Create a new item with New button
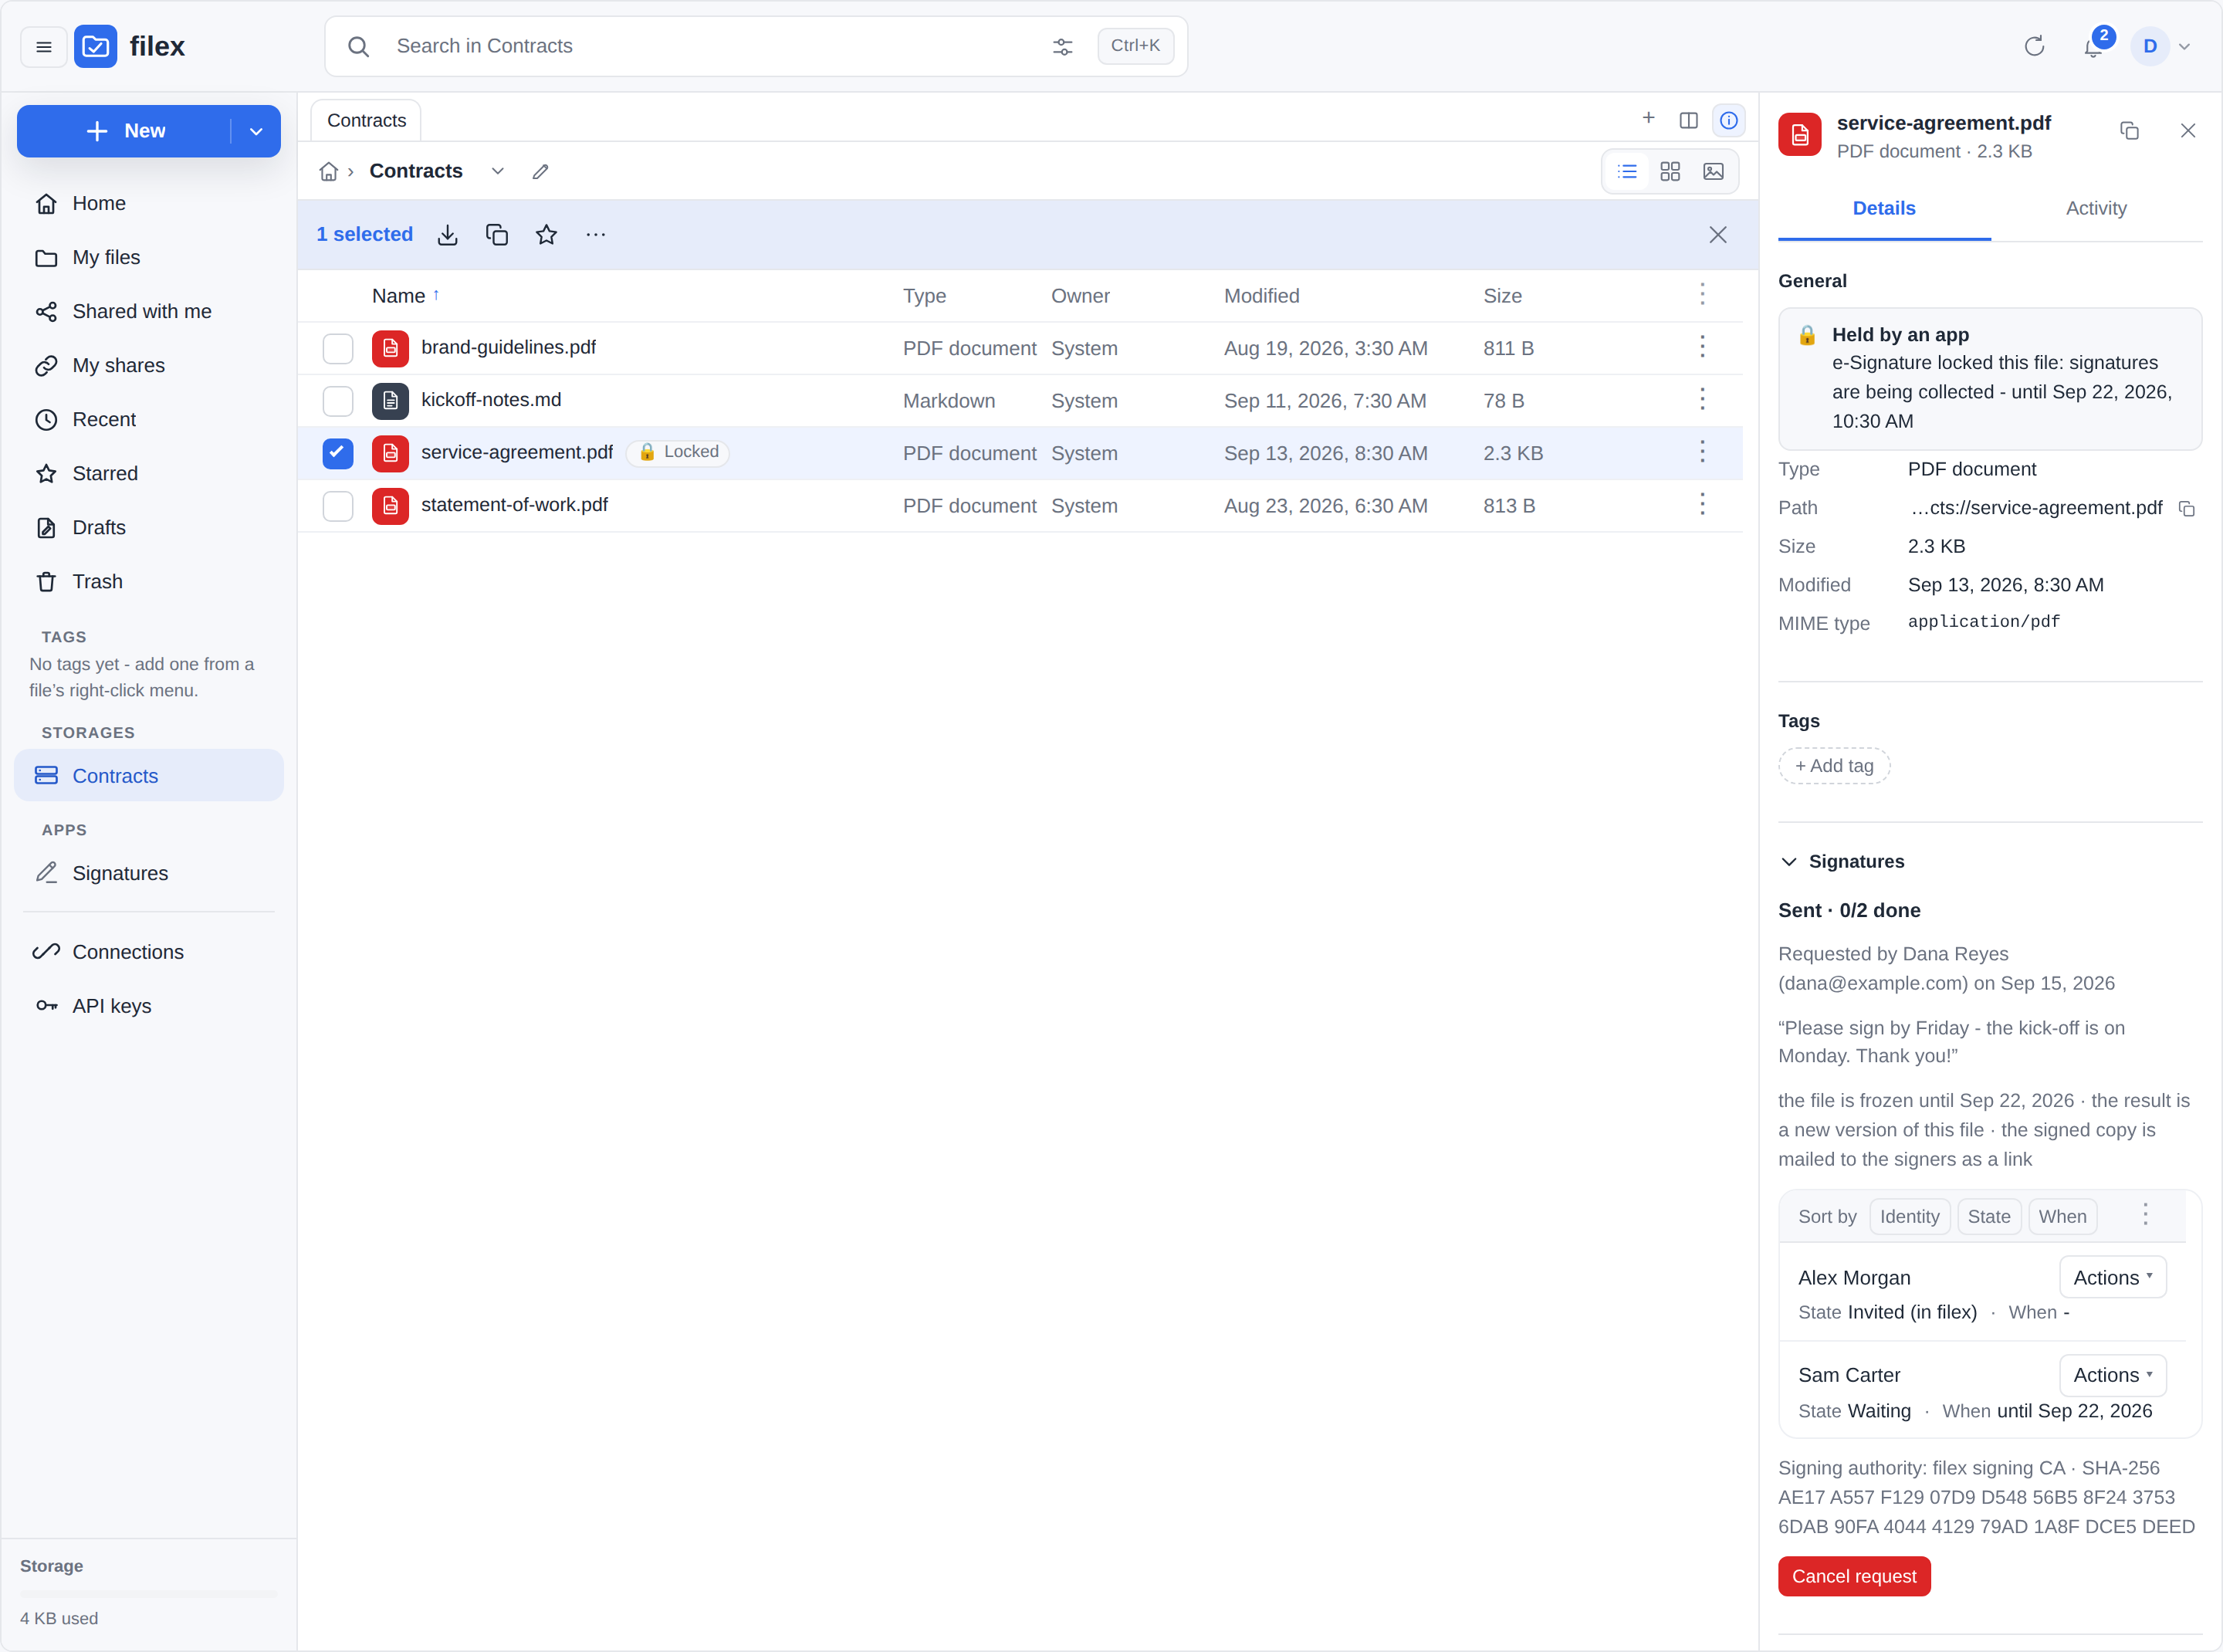2223x1652 pixels. (125, 131)
